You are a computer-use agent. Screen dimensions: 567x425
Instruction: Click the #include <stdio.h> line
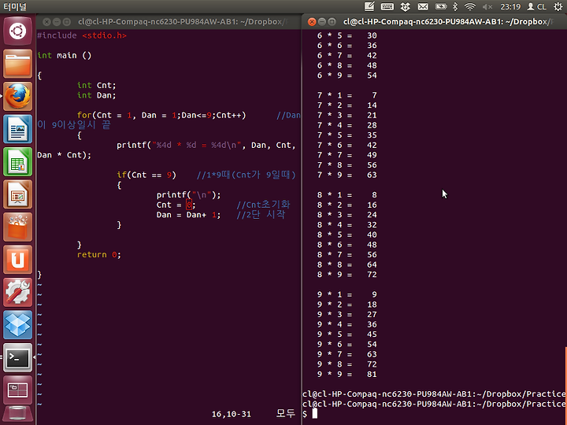click(x=82, y=35)
